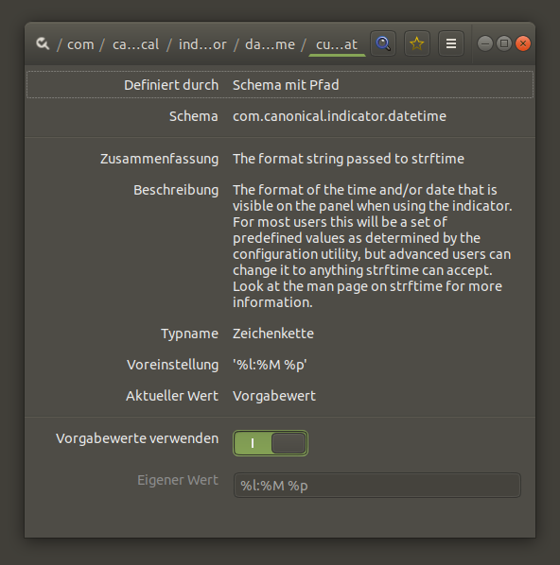Jump to the 'da…me' path segment

pos(270,44)
